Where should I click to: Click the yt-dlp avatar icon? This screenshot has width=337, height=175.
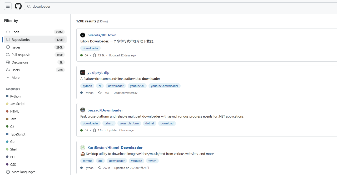click(x=83, y=72)
